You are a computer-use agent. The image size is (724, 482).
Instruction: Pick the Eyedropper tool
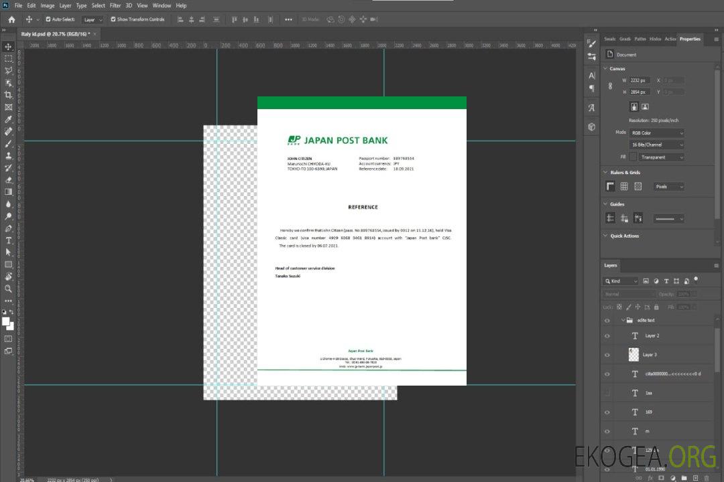(8, 119)
